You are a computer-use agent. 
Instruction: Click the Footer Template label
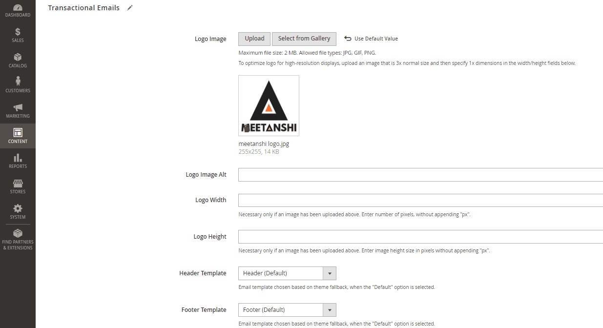[x=204, y=310]
